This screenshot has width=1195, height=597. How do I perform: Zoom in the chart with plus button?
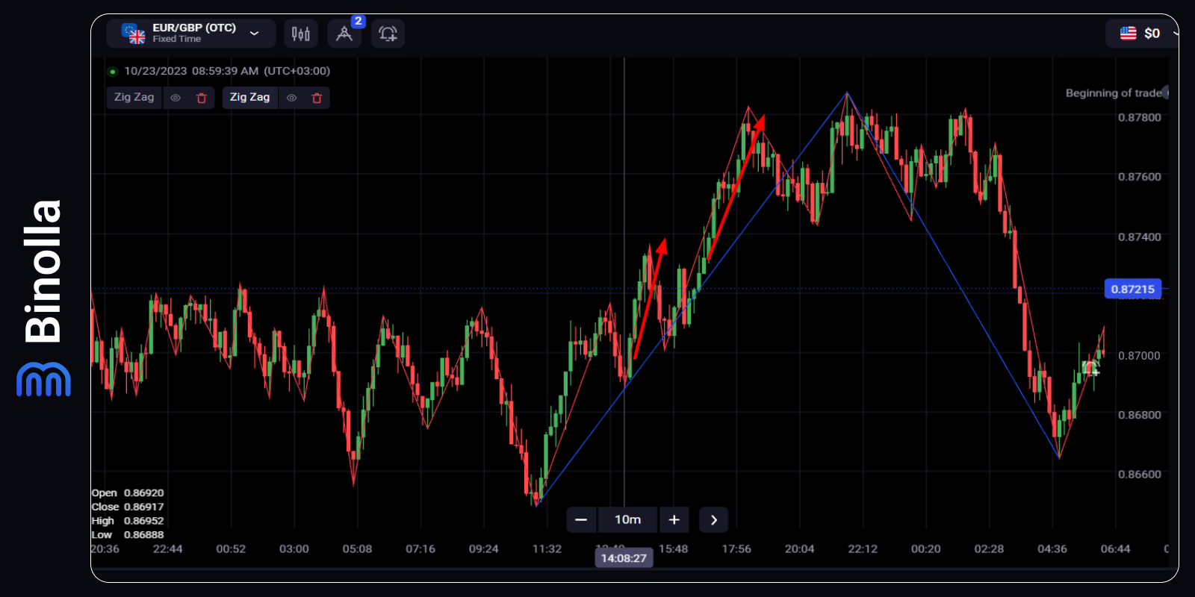pos(674,519)
